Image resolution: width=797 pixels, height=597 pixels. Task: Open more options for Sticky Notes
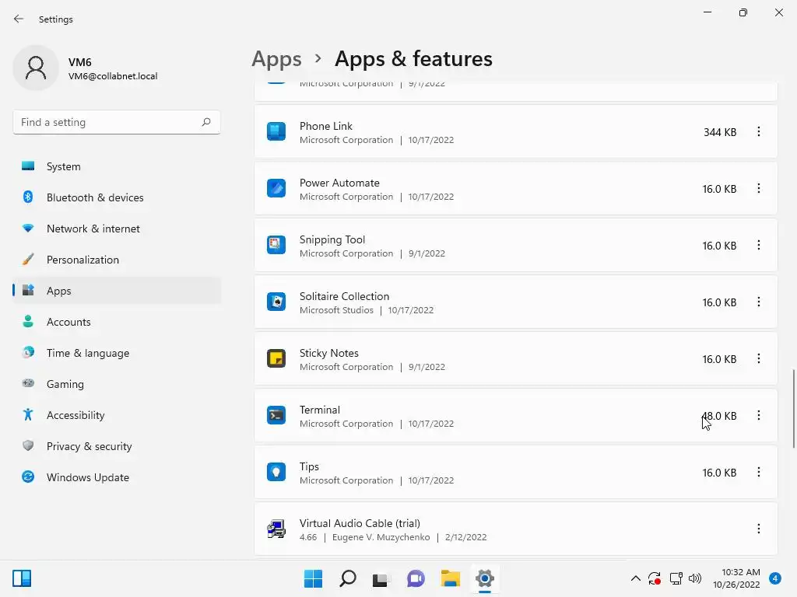758,359
